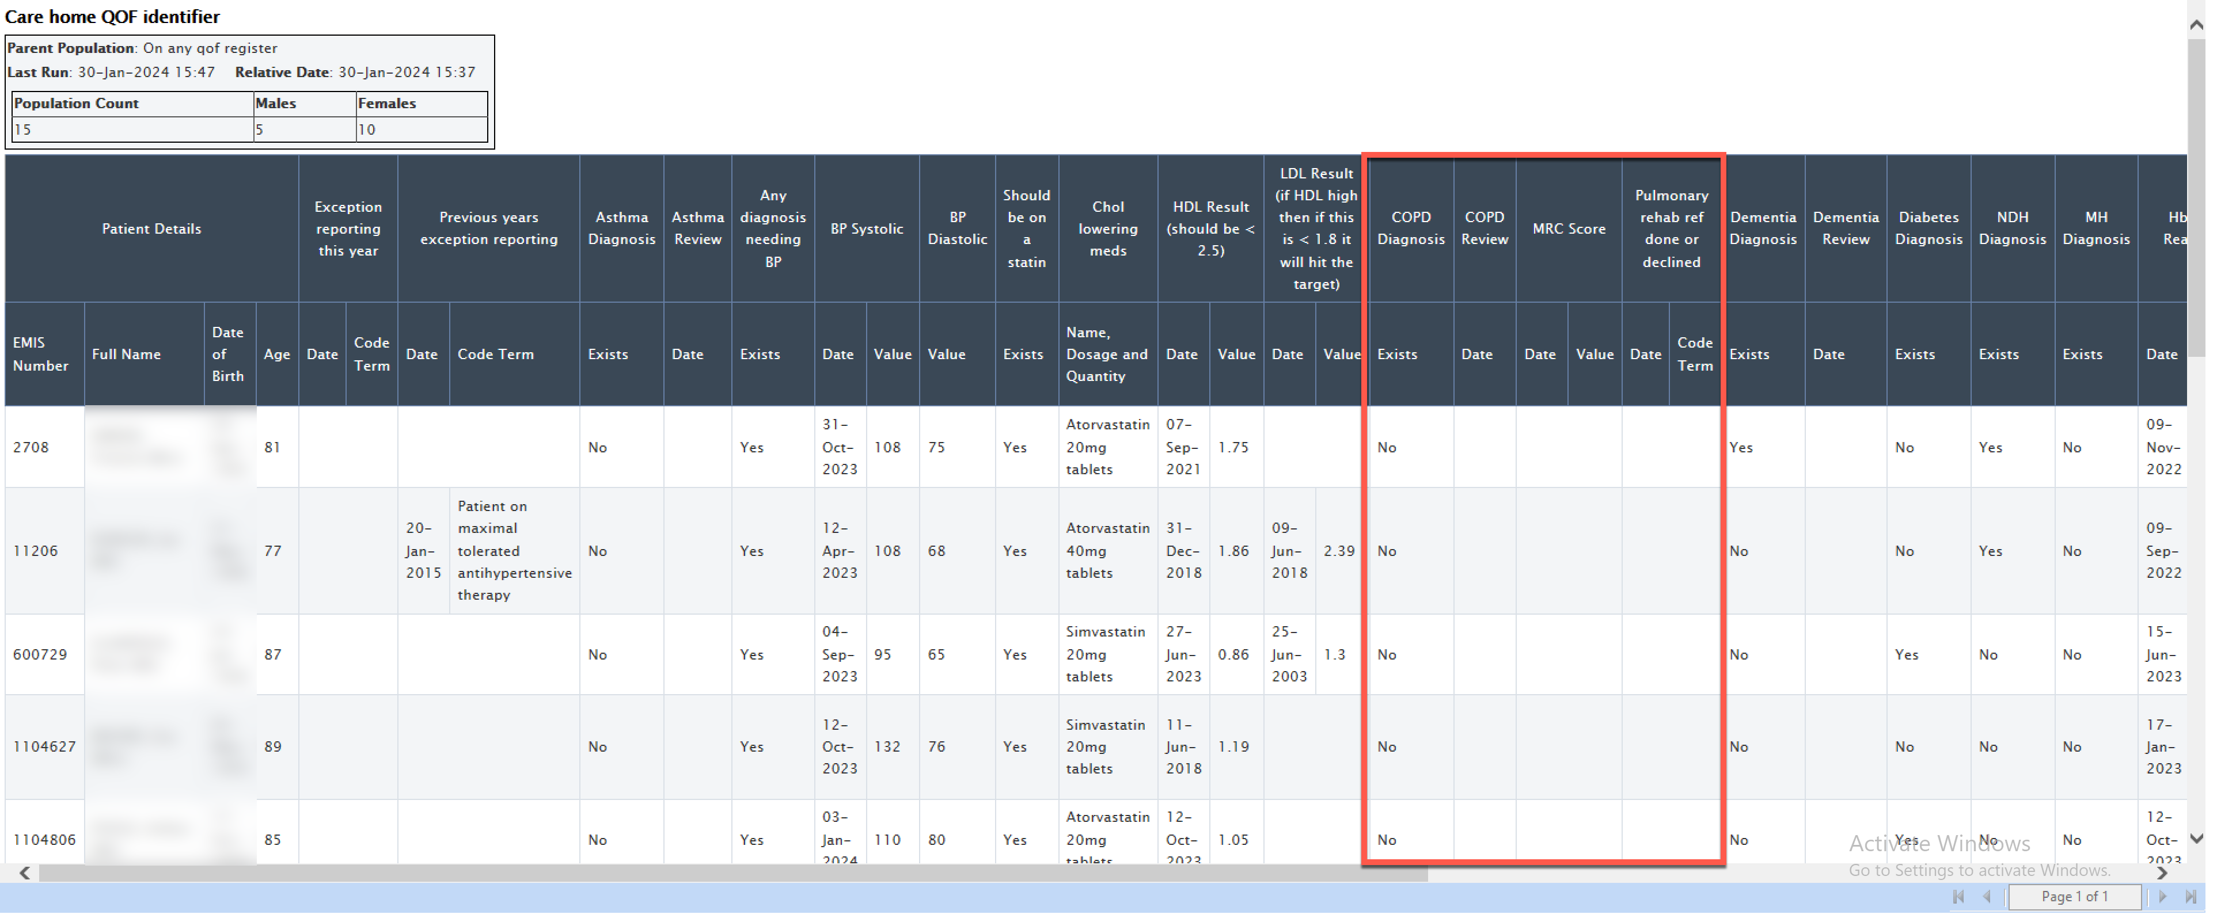Screen dimensions: 2217x922
Task: Click the Dementia Review header
Action: click(1845, 229)
